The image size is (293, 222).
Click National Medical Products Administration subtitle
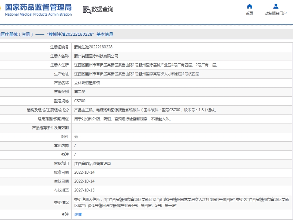pyautogui.click(x=38, y=15)
